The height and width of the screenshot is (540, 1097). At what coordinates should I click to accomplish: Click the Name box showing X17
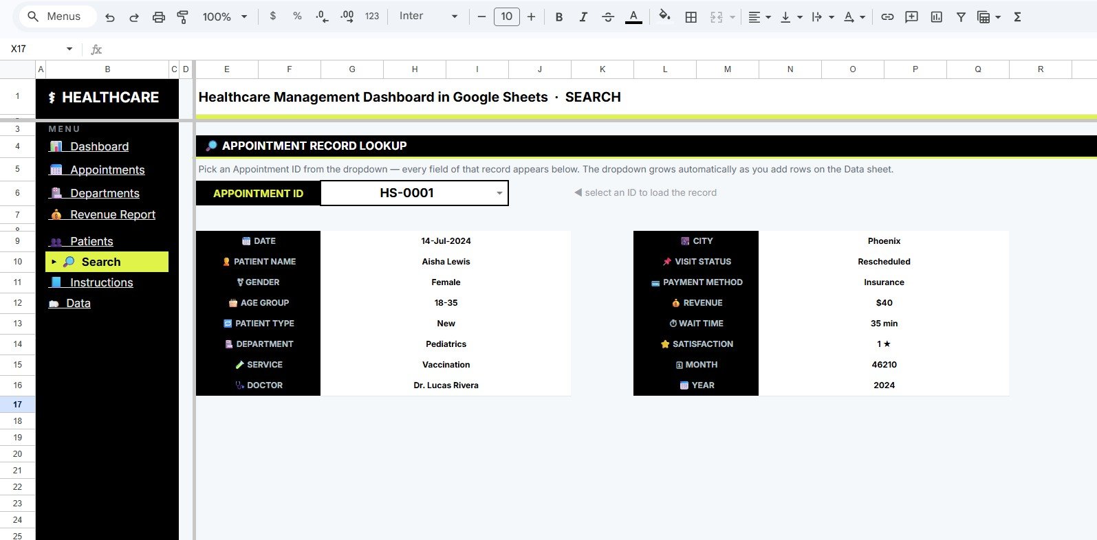pyautogui.click(x=34, y=49)
